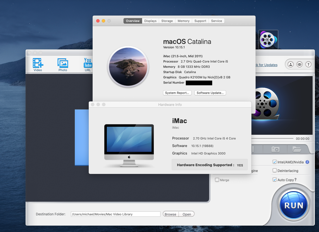Click the user account icon

[291, 64]
